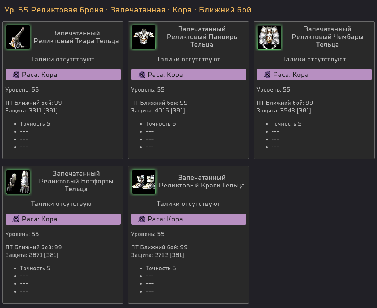Click the Tiara Тельца helmet icon
Screen dimensions: 377x308
coord(18,37)
